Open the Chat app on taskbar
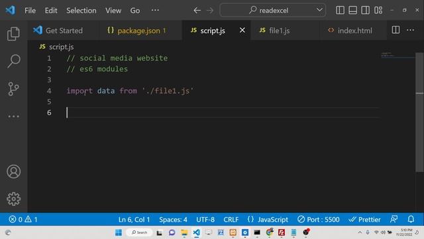The height and width of the screenshot is (239, 424). coord(172,232)
